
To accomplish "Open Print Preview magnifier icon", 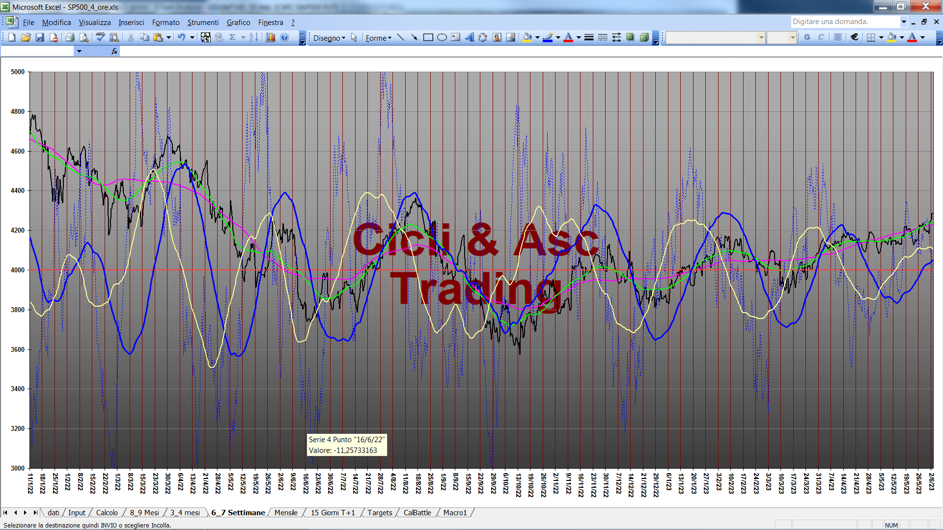I will point(84,37).
